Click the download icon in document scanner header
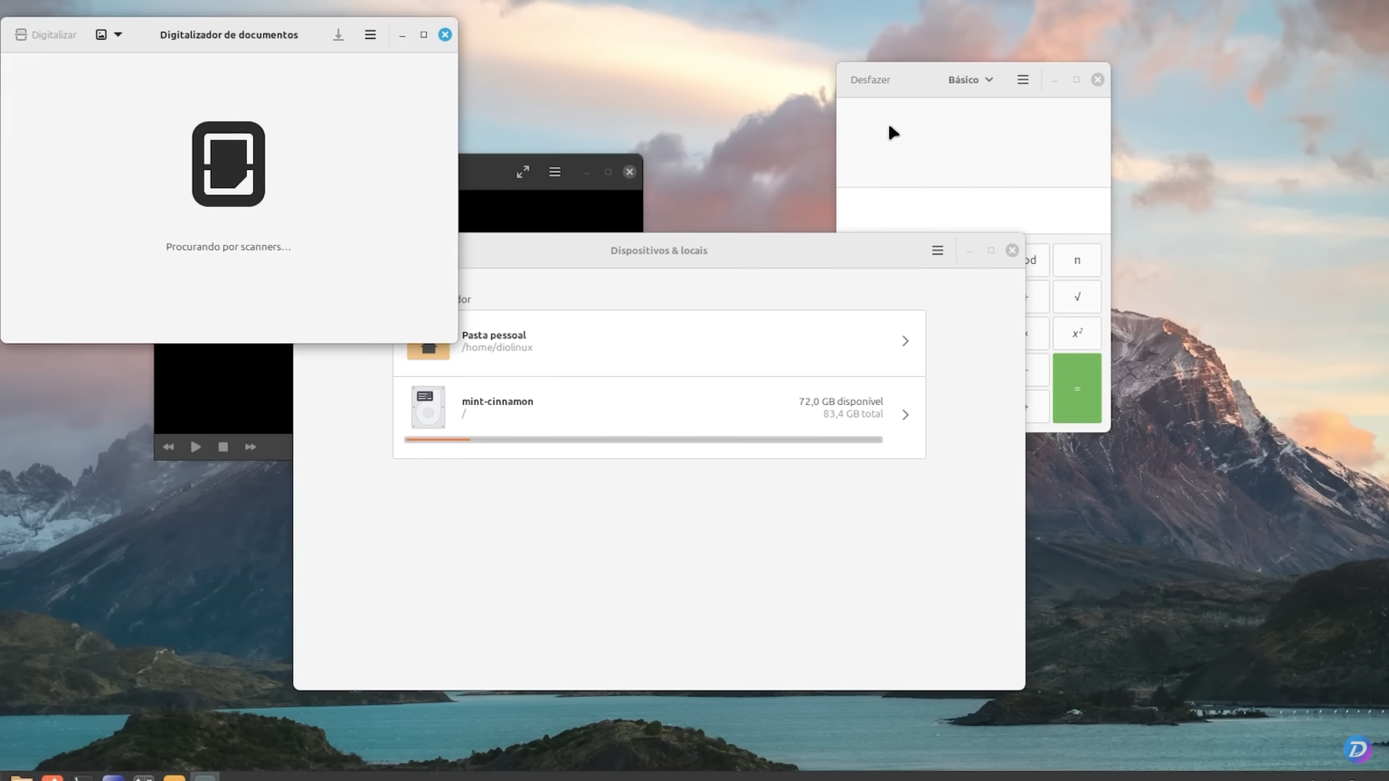 [338, 34]
